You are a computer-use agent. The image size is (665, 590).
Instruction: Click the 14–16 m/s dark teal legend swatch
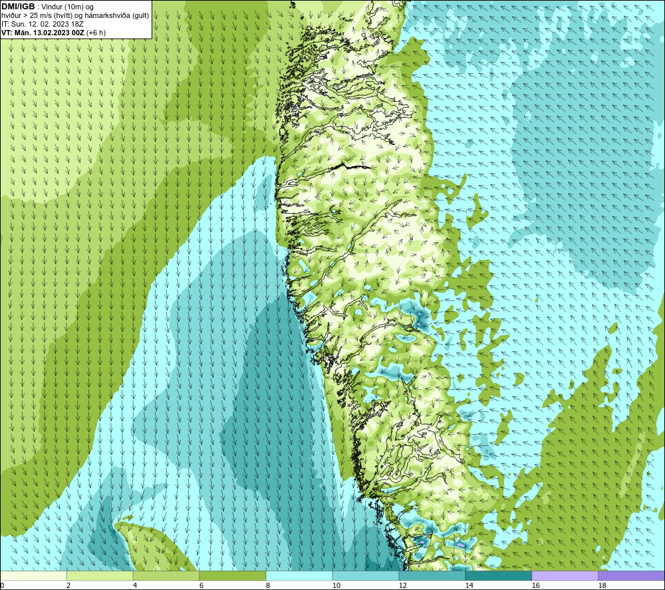(499, 575)
